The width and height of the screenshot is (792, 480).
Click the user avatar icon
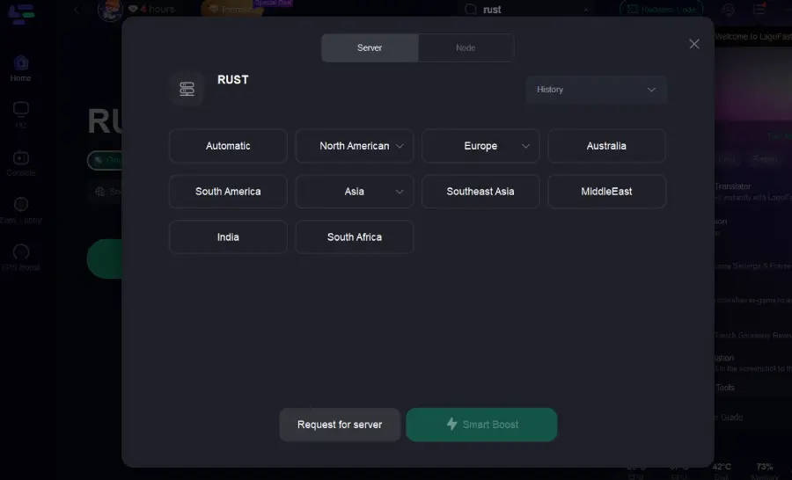[x=110, y=10]
